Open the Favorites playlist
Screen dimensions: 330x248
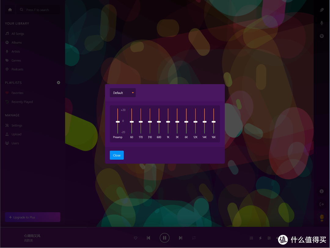click(x=17, y=93)
